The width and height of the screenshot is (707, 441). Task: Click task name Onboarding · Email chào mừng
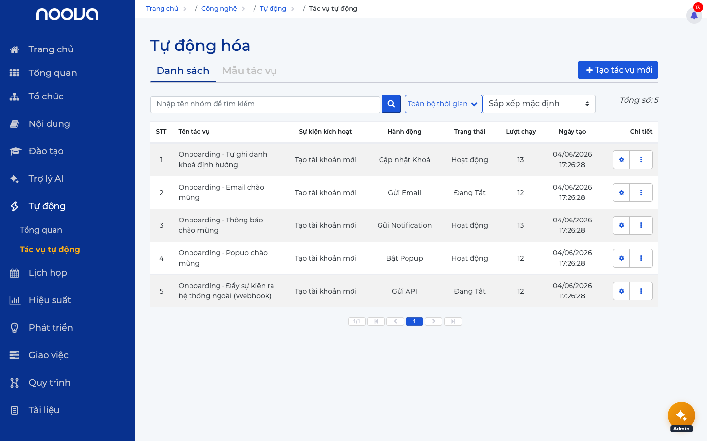[221, 193]
